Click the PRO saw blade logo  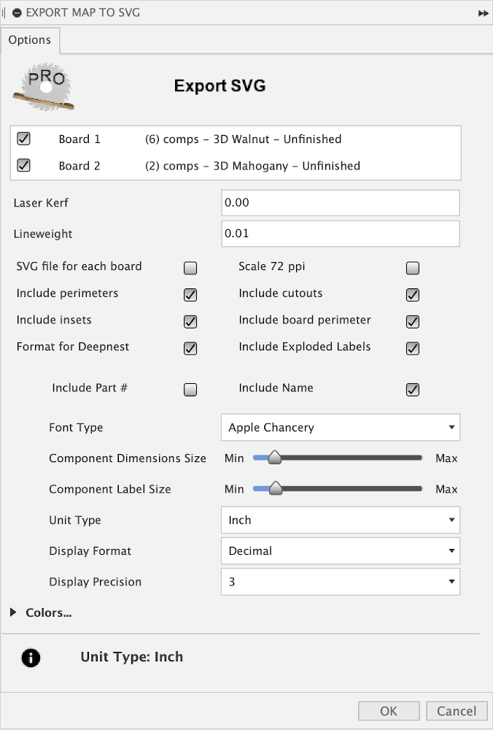pyautogui.click(x=44, y=87)
